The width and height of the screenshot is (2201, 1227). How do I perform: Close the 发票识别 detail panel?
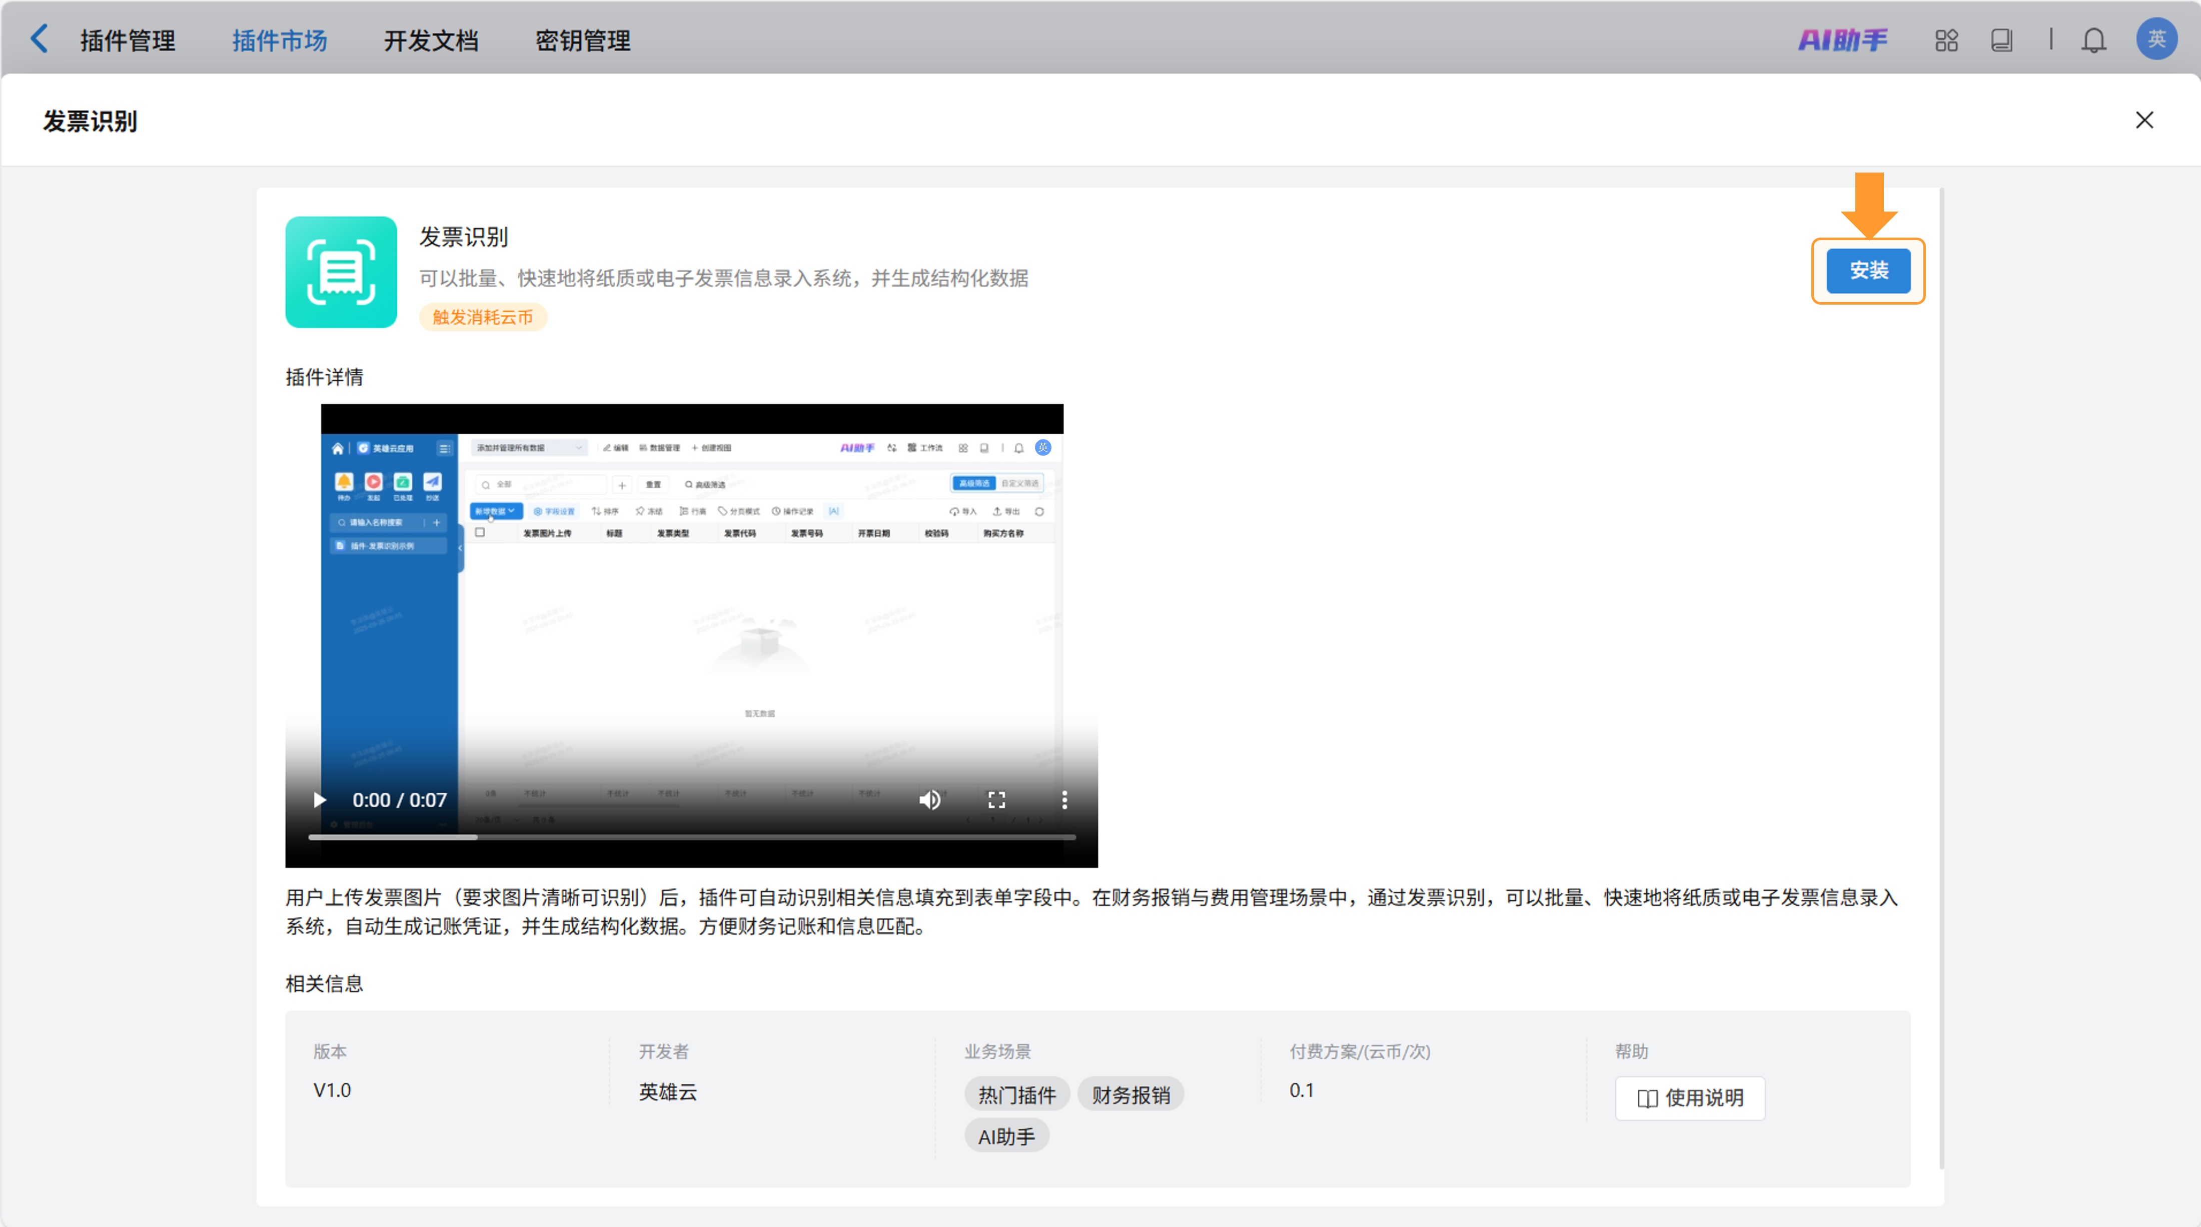(x=2144, y=121)
